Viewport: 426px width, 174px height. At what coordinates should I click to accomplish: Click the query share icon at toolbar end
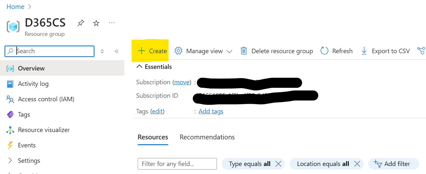tap(421, 51)
